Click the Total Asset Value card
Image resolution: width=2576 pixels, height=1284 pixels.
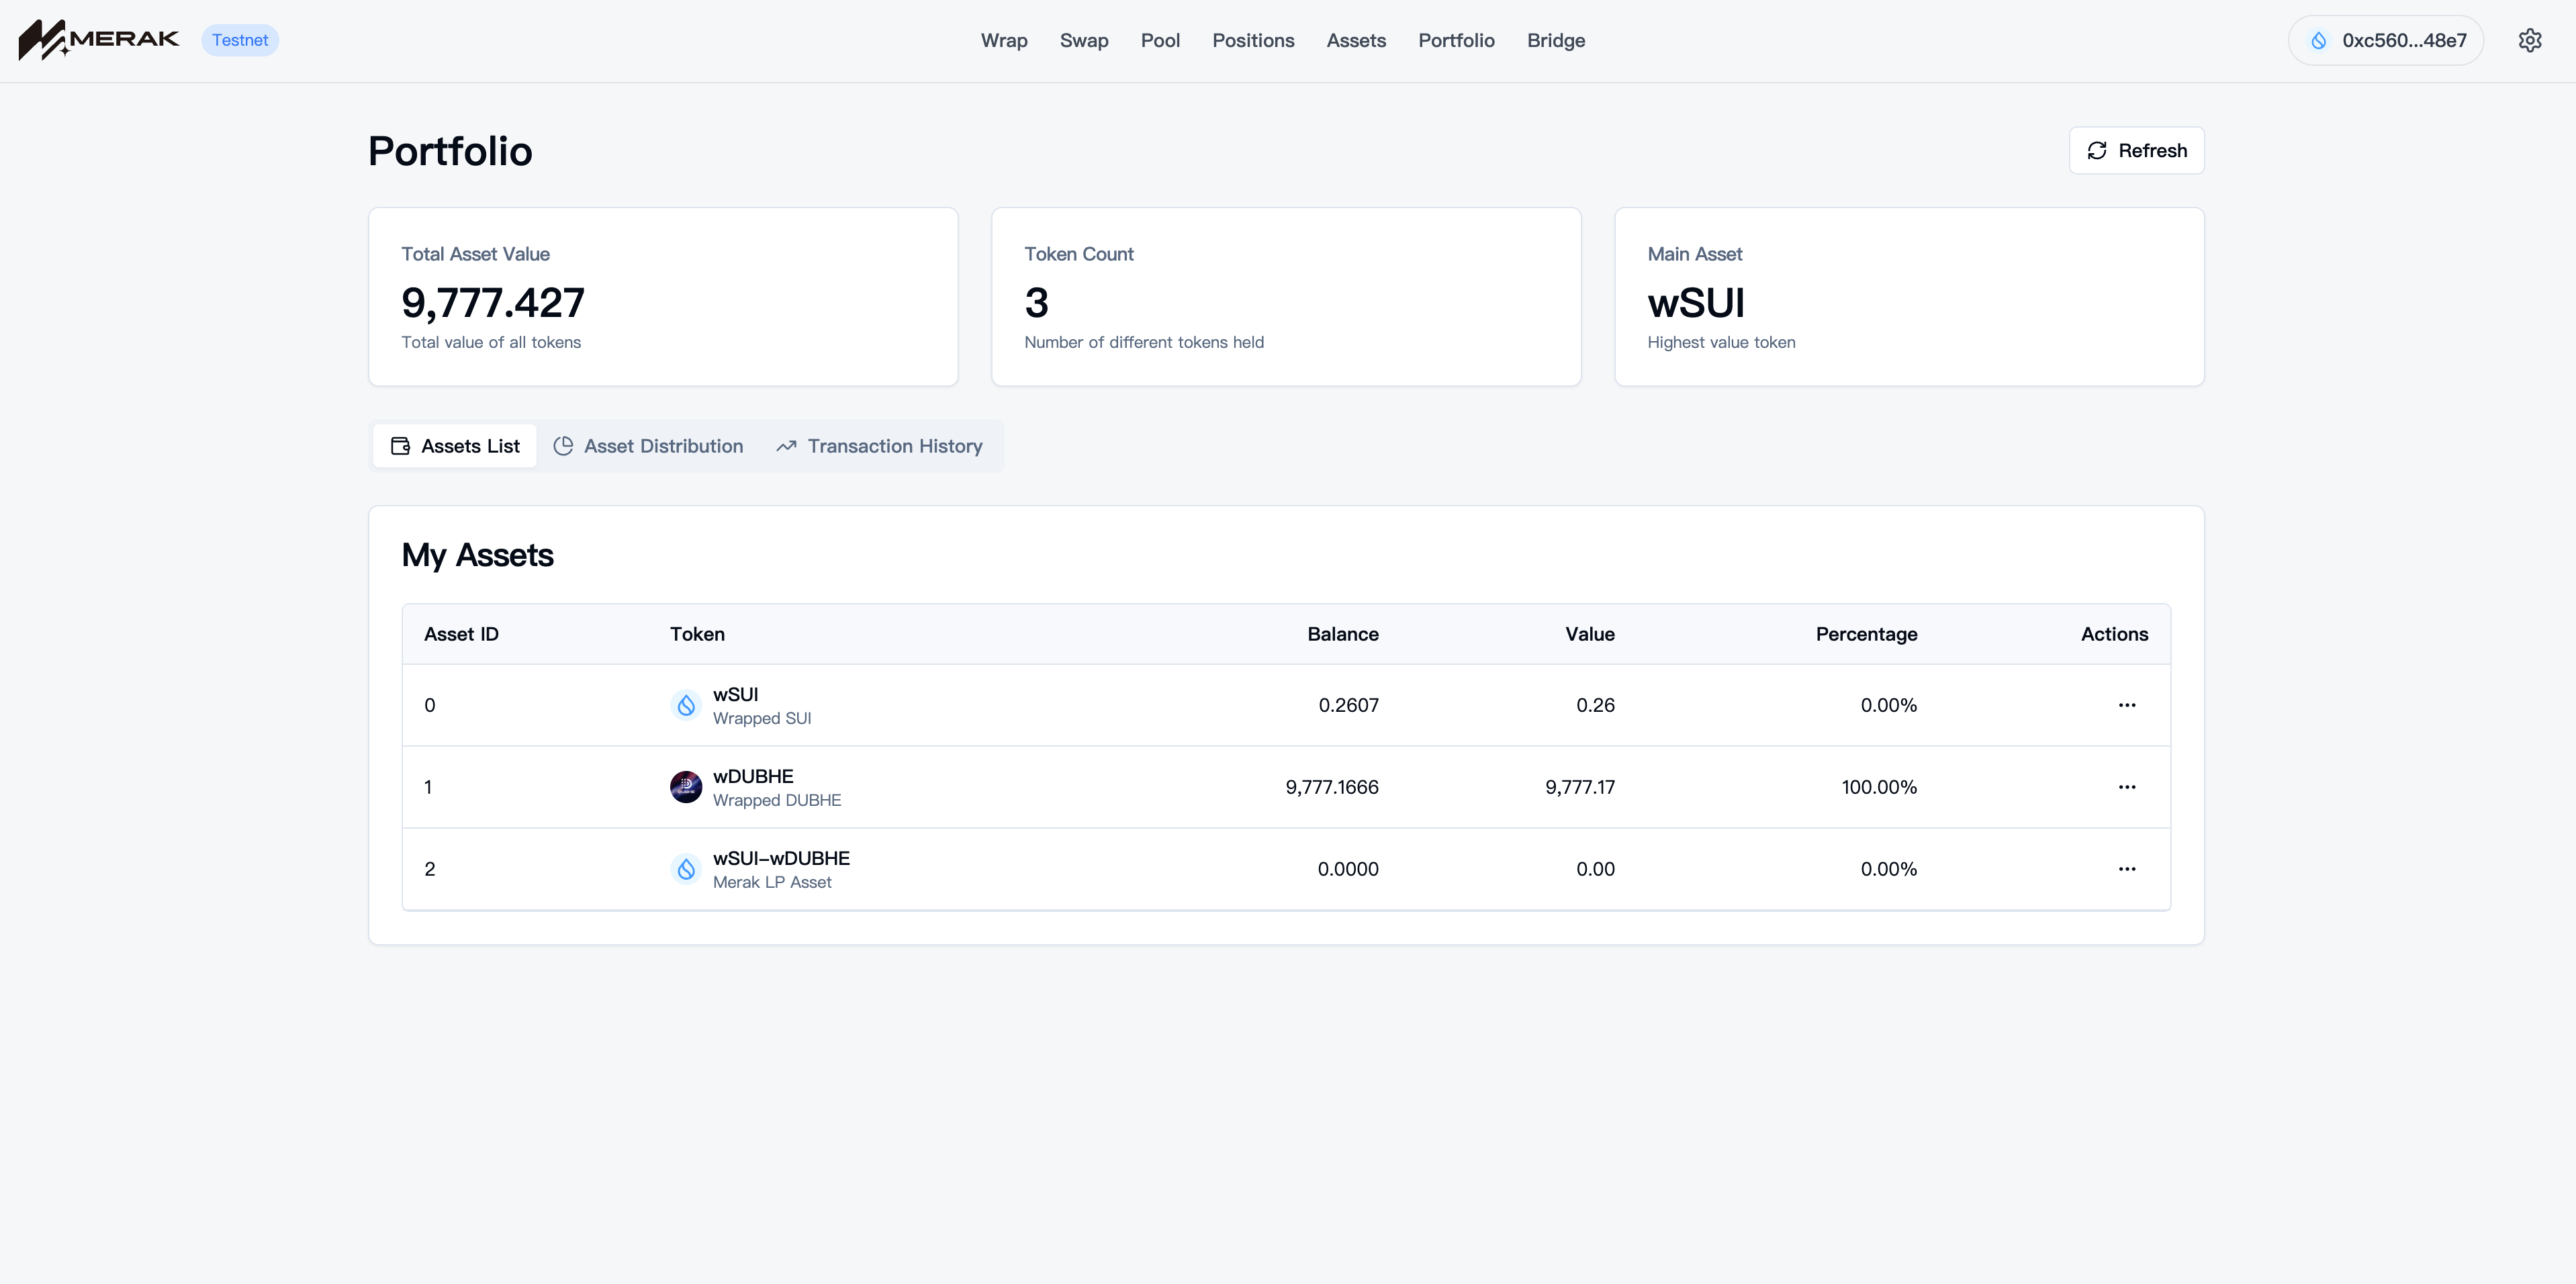tap(663, 297)
